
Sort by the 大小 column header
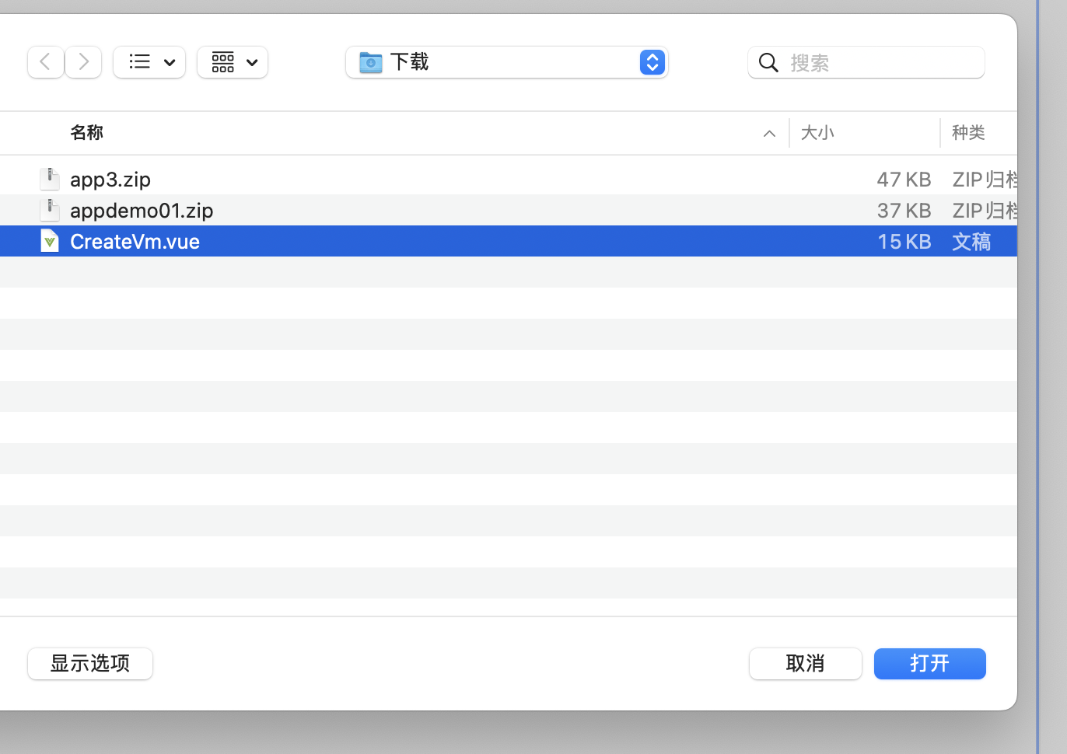[817, 133]
